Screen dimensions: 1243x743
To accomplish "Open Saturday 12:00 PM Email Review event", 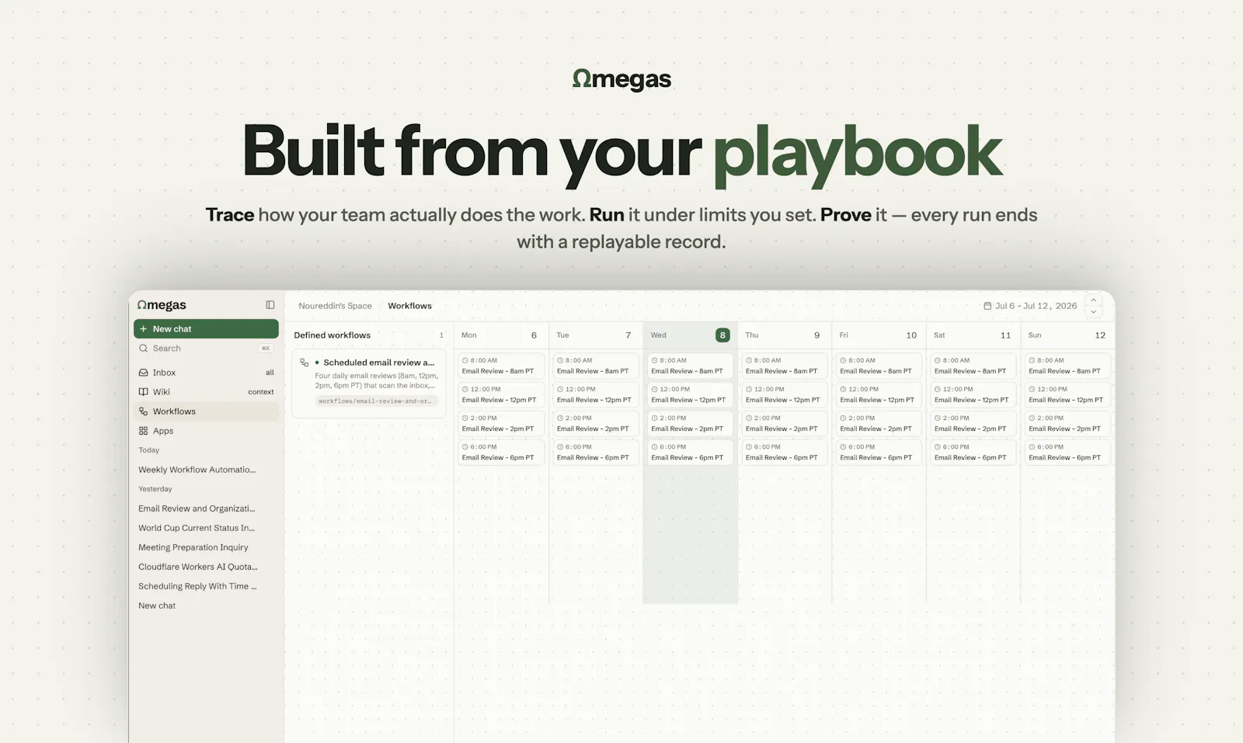I will 973,394.
